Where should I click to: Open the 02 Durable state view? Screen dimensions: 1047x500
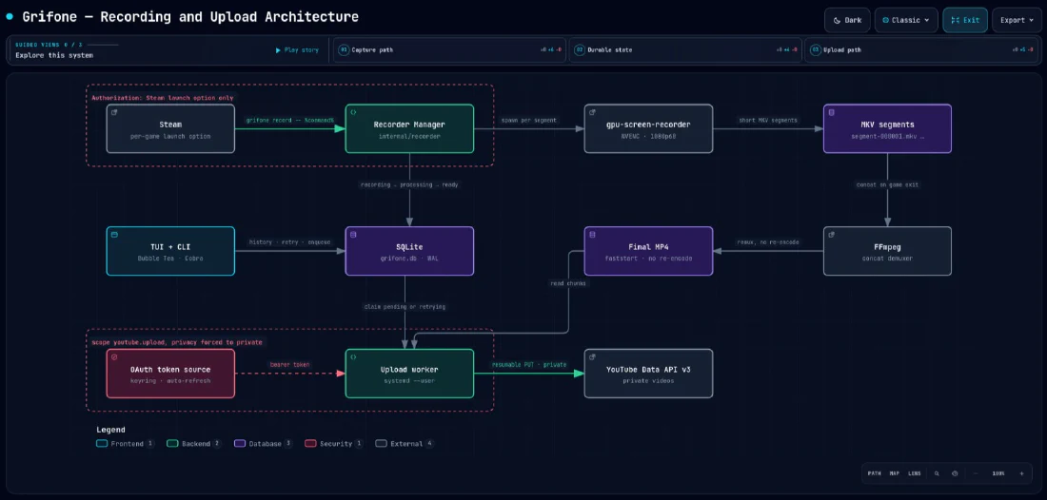[685, 50]
